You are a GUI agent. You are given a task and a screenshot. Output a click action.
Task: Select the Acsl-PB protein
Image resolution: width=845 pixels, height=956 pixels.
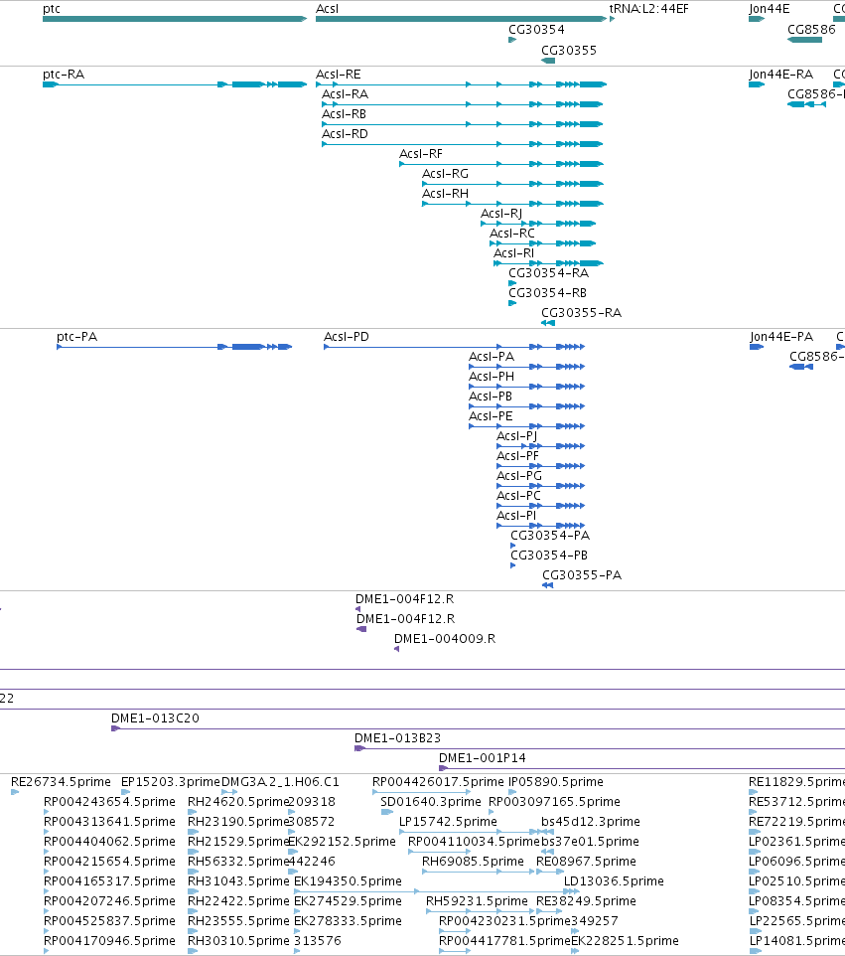(527, 406)
